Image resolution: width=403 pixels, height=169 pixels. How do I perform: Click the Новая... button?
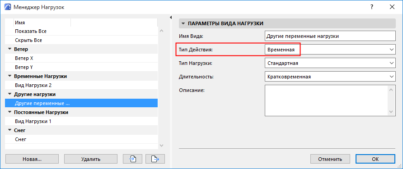[x=32, y=159]
